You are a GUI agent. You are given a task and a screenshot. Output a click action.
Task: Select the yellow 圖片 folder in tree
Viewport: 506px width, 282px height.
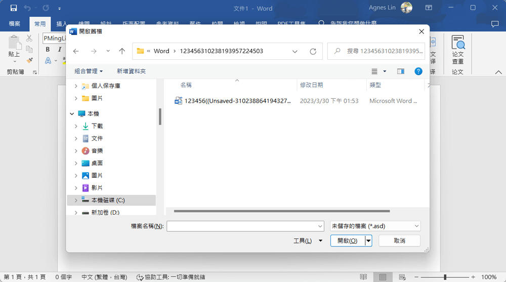[92, 98]
